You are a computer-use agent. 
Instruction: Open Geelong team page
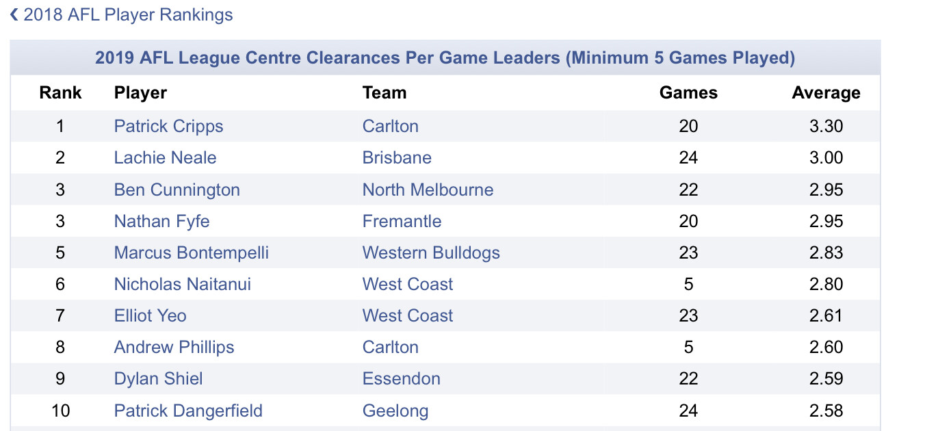click(x=395, y=410)
